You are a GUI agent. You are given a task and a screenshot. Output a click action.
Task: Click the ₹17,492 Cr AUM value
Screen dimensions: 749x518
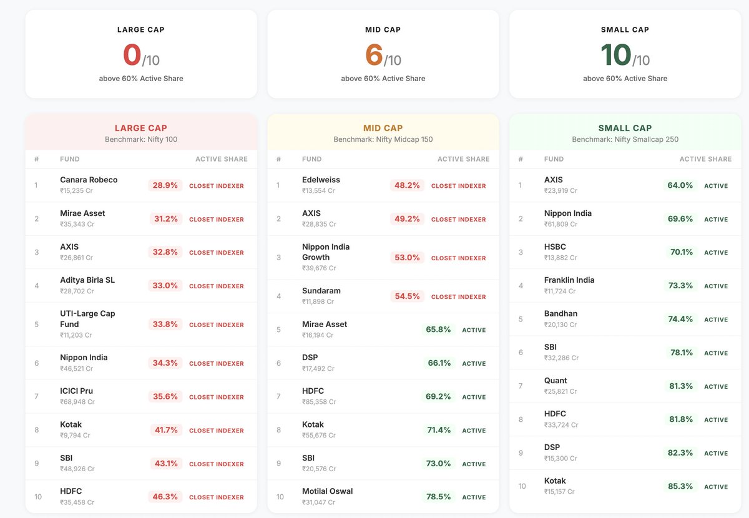click(319, 369)
